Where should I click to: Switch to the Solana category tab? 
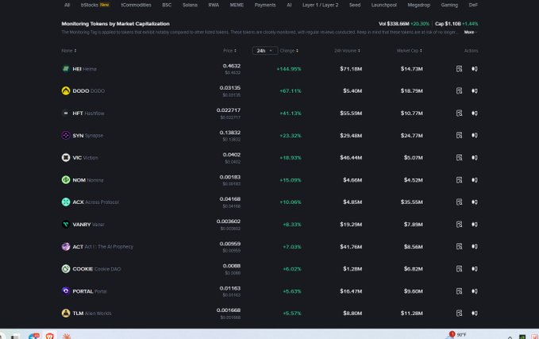(190, 5)
